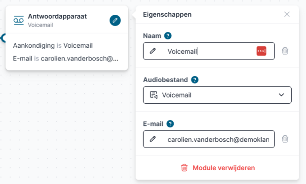This screenshot has width=306, height=184.
Task: Click the red password manager icon in Naam field
Action: point(261,51)
